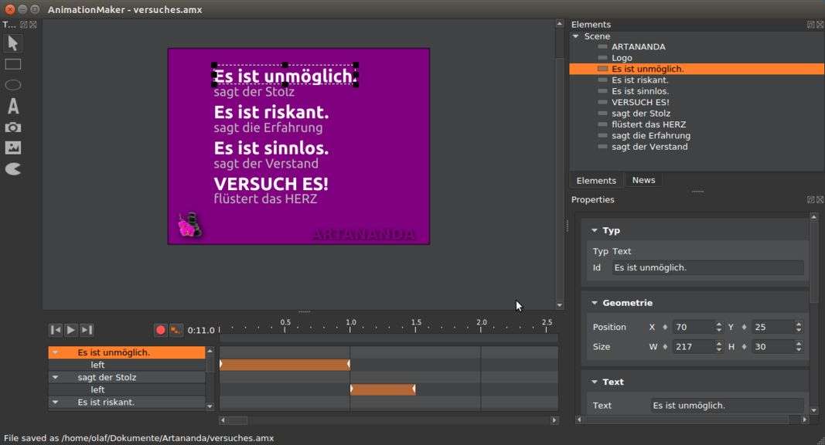Collapse the Geometrie properties section
The width and height of the screenshot is (825, 445).
pos(594,303)
